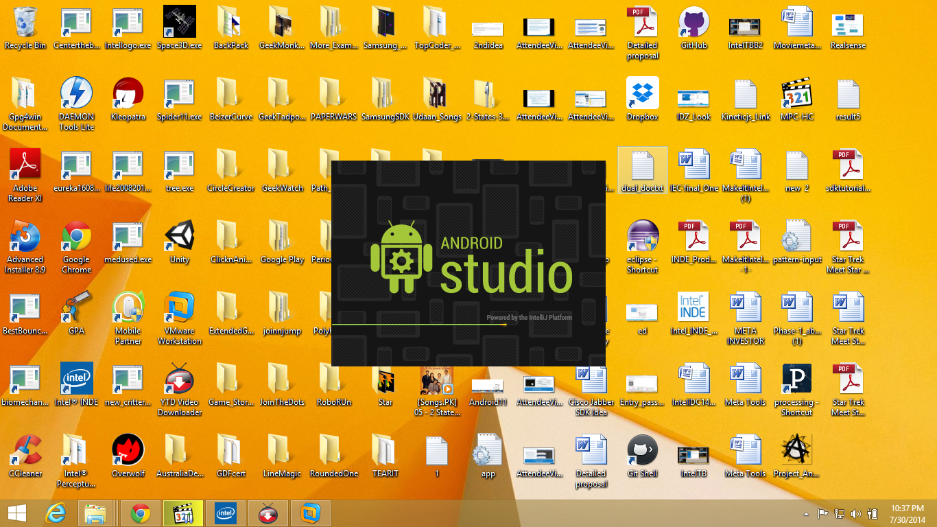Select the Mobile Partner desktop icon

[128, 318]
